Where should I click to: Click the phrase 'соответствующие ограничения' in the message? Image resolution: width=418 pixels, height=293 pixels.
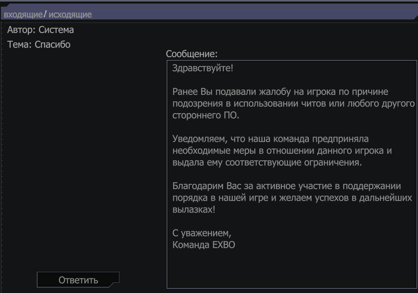click(x=294, y=163)
